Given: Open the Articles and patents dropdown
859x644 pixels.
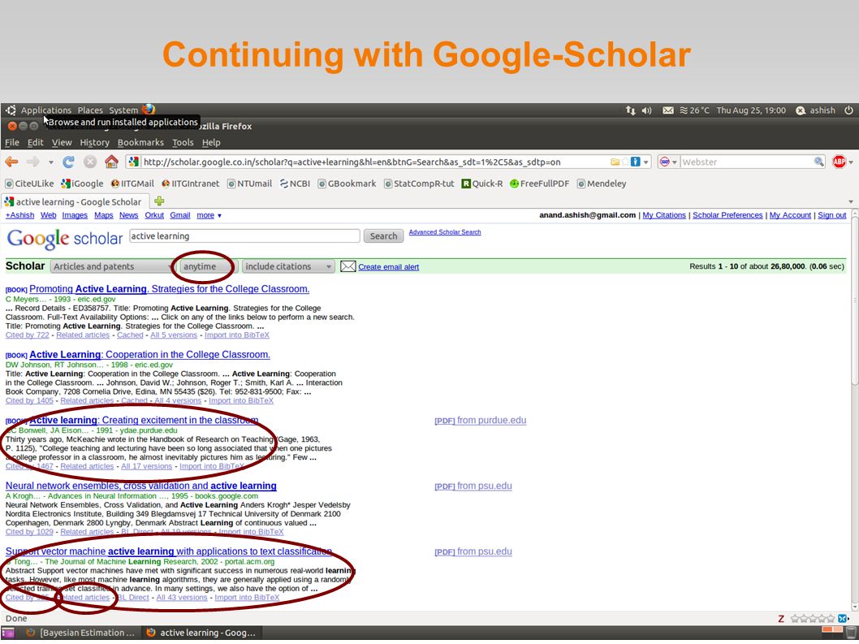Looking at the screenshot, I should pyautogui.click(x=112, y=266).
